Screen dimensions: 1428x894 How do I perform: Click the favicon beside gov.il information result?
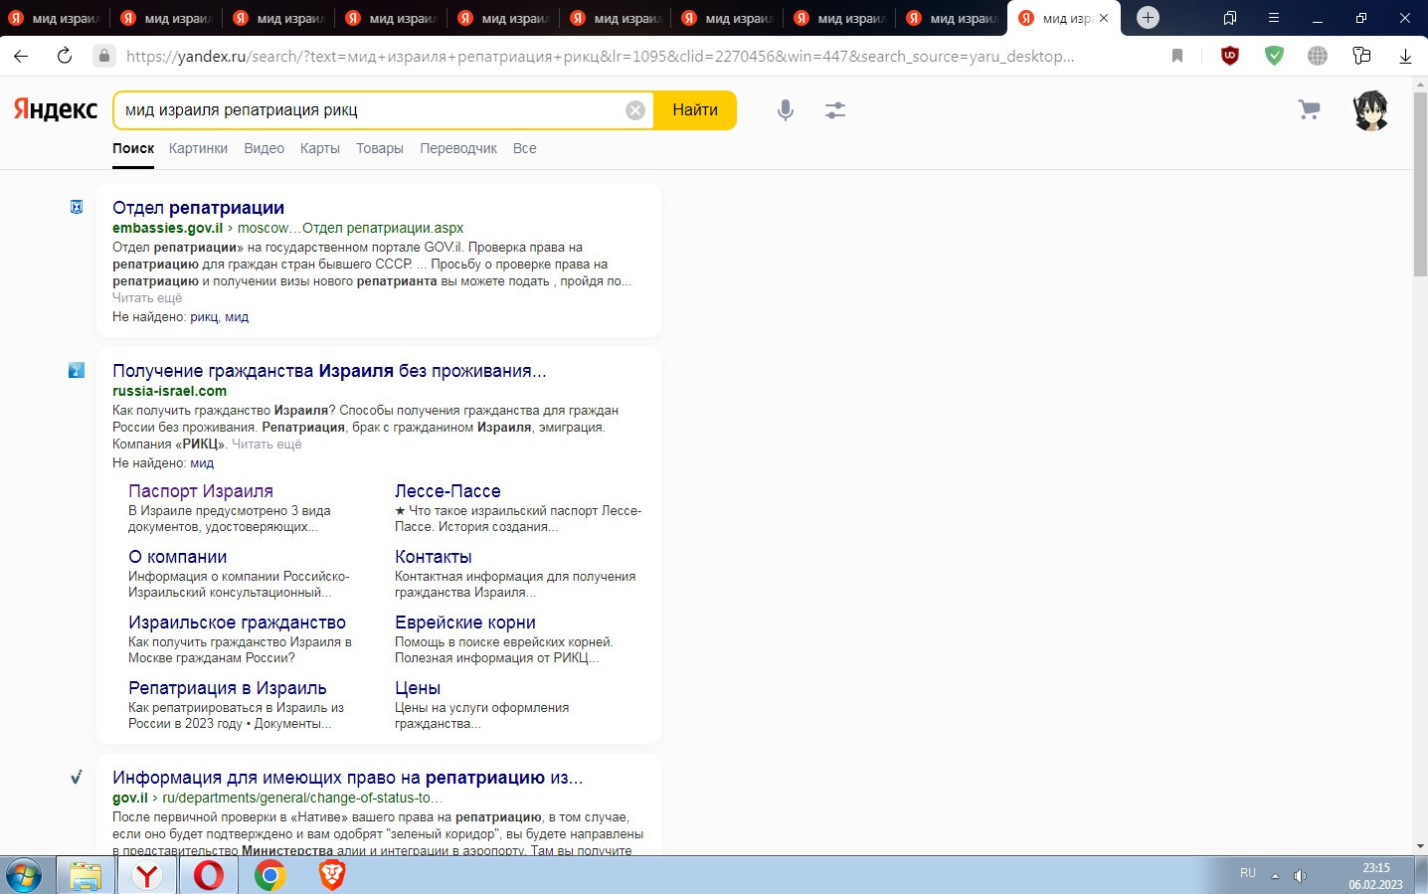pos(77,777)
